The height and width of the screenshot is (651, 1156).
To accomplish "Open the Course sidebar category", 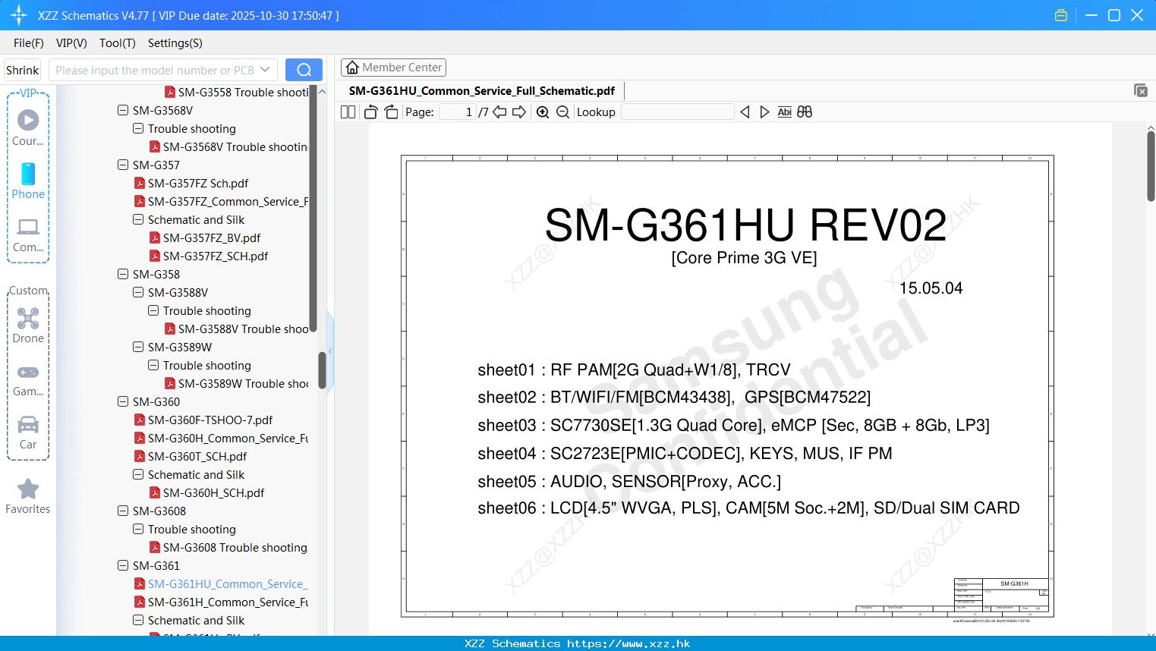I will [x=28, y=127].
